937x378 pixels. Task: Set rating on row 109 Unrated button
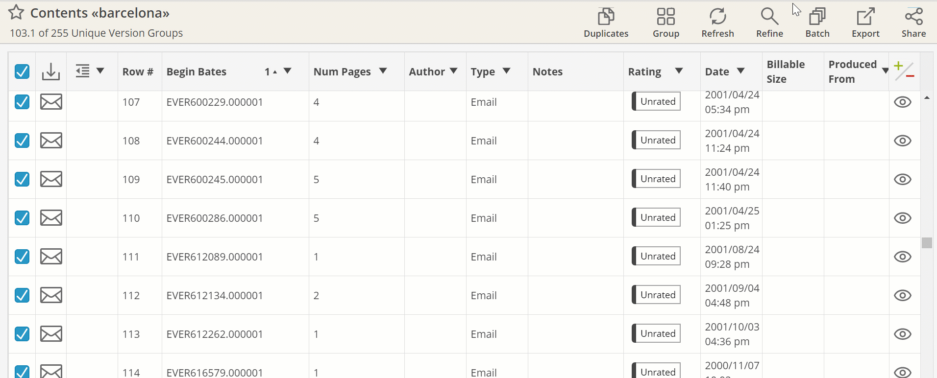click(656, 179)
